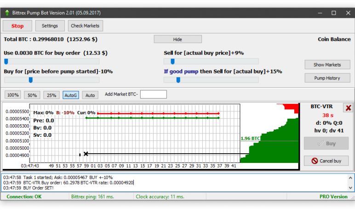
Task: Select the 50% chart button
Action: 32,95
